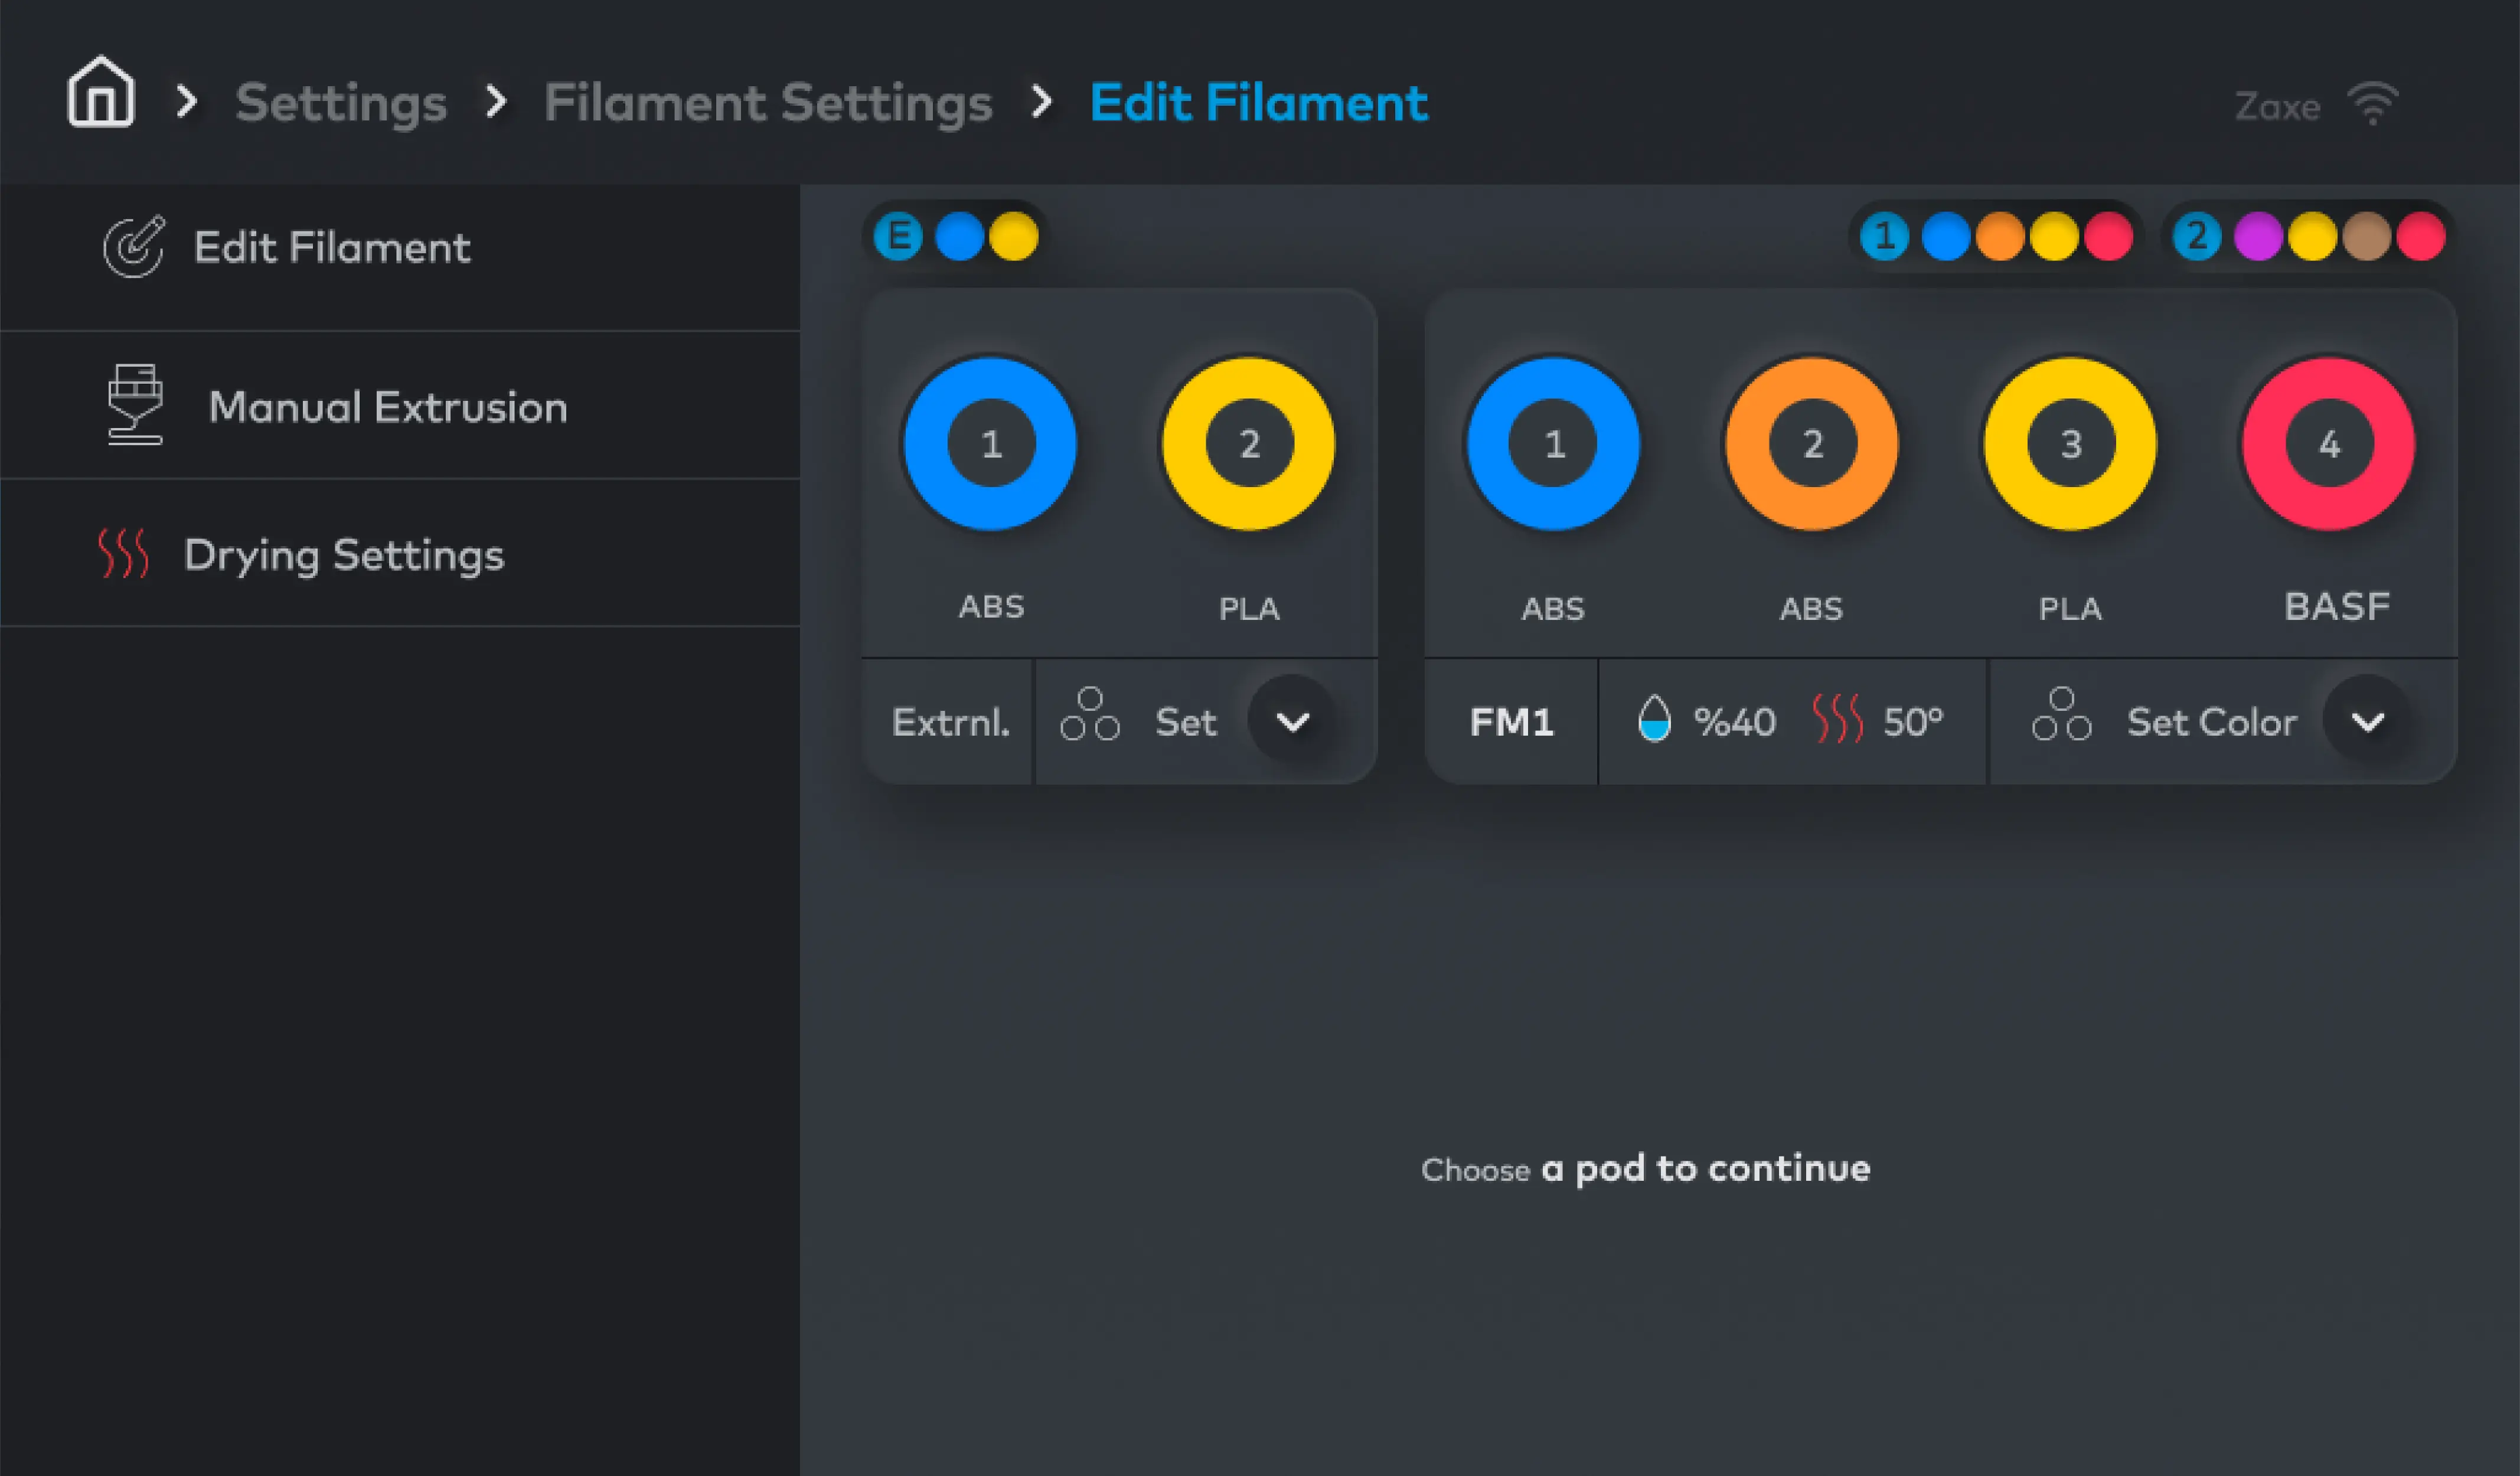Select external pod 2 yellow PLA spool
This screenshot has height=1476, width=2520.
pyautogui.click(x=1249, y=444)
